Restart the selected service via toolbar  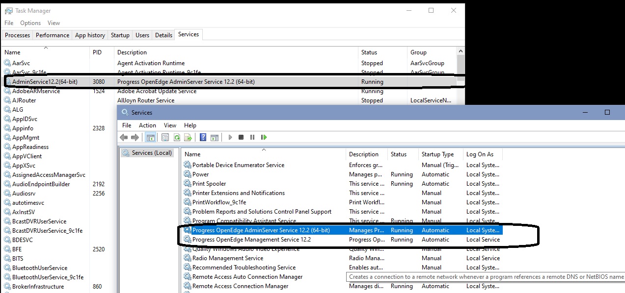click(x=264, y=137)
